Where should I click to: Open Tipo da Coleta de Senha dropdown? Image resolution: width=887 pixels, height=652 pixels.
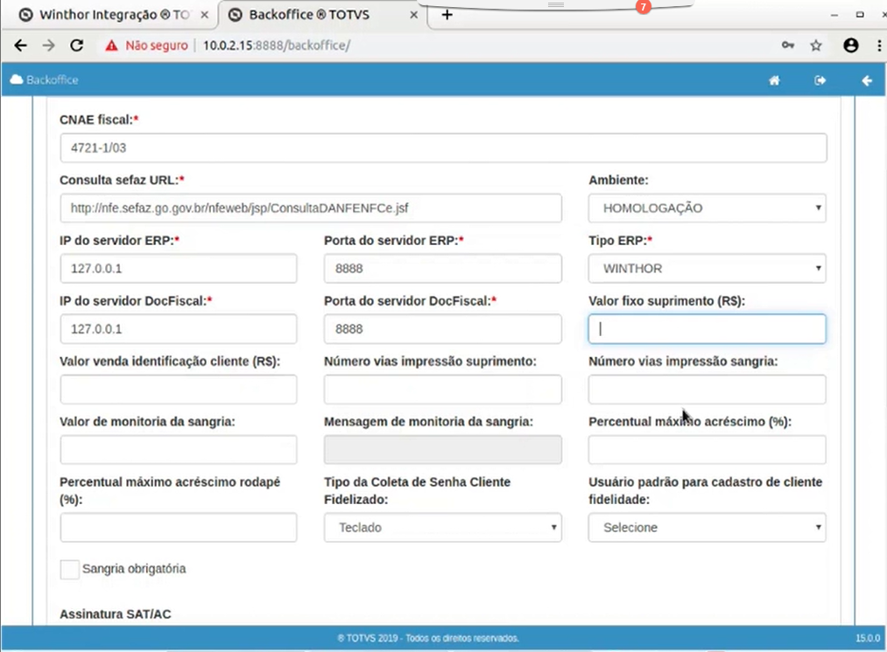tap(443, 528)
